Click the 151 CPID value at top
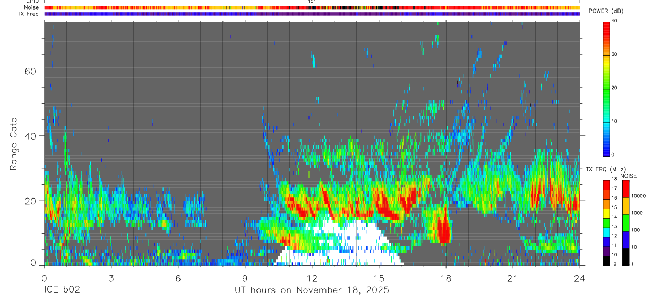 point(312,2)
